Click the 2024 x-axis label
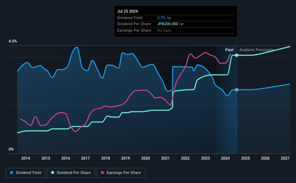 (x=225, y=158)
